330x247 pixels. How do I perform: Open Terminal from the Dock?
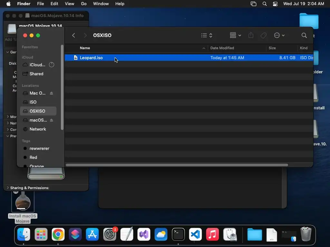coord(178,234)
